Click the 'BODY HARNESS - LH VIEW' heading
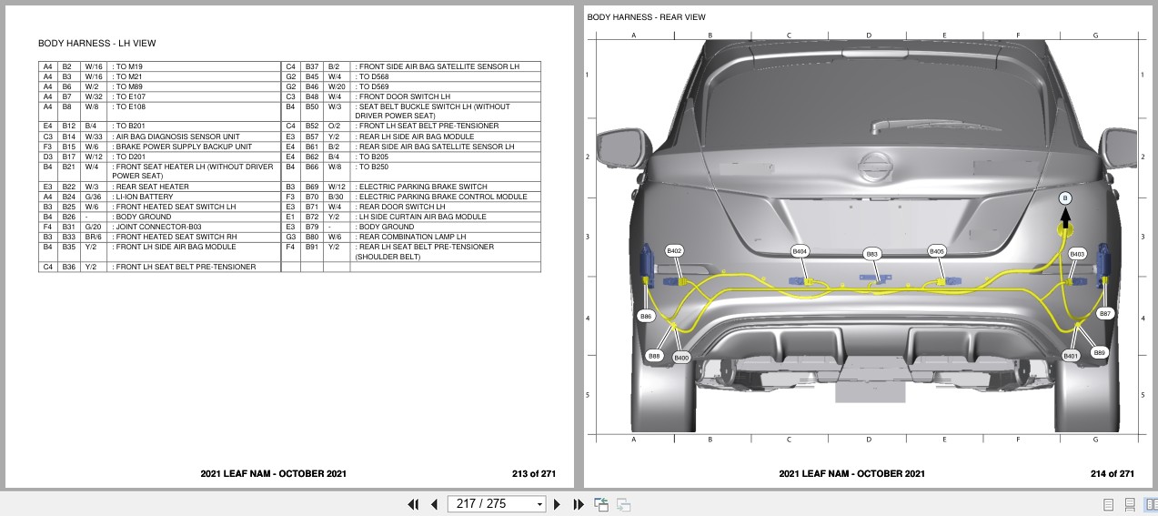1158x516 pixels. 96,43
